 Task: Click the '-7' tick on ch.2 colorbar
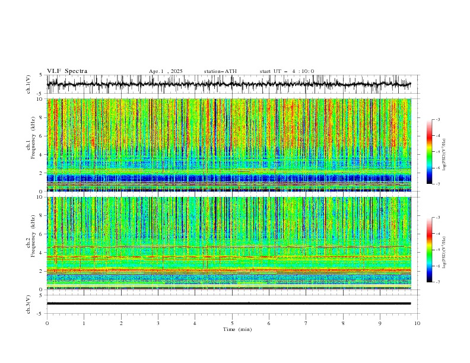[x=437, y=282]
